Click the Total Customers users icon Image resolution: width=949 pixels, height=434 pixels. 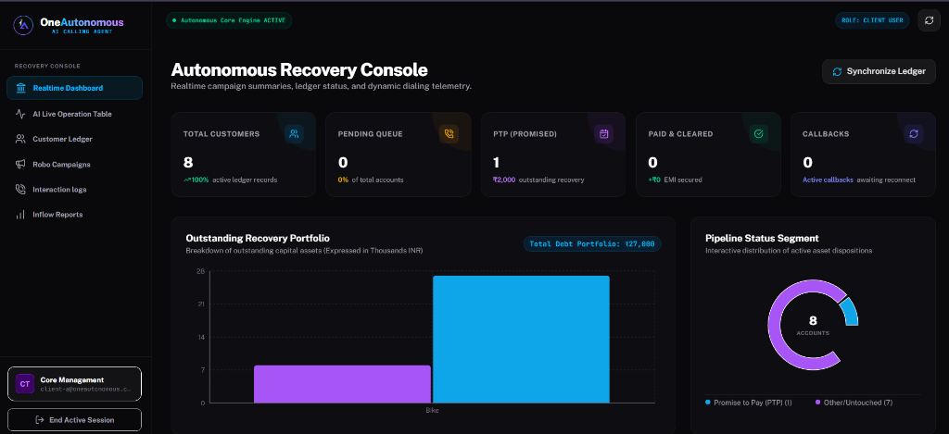(x=294, y=133)
